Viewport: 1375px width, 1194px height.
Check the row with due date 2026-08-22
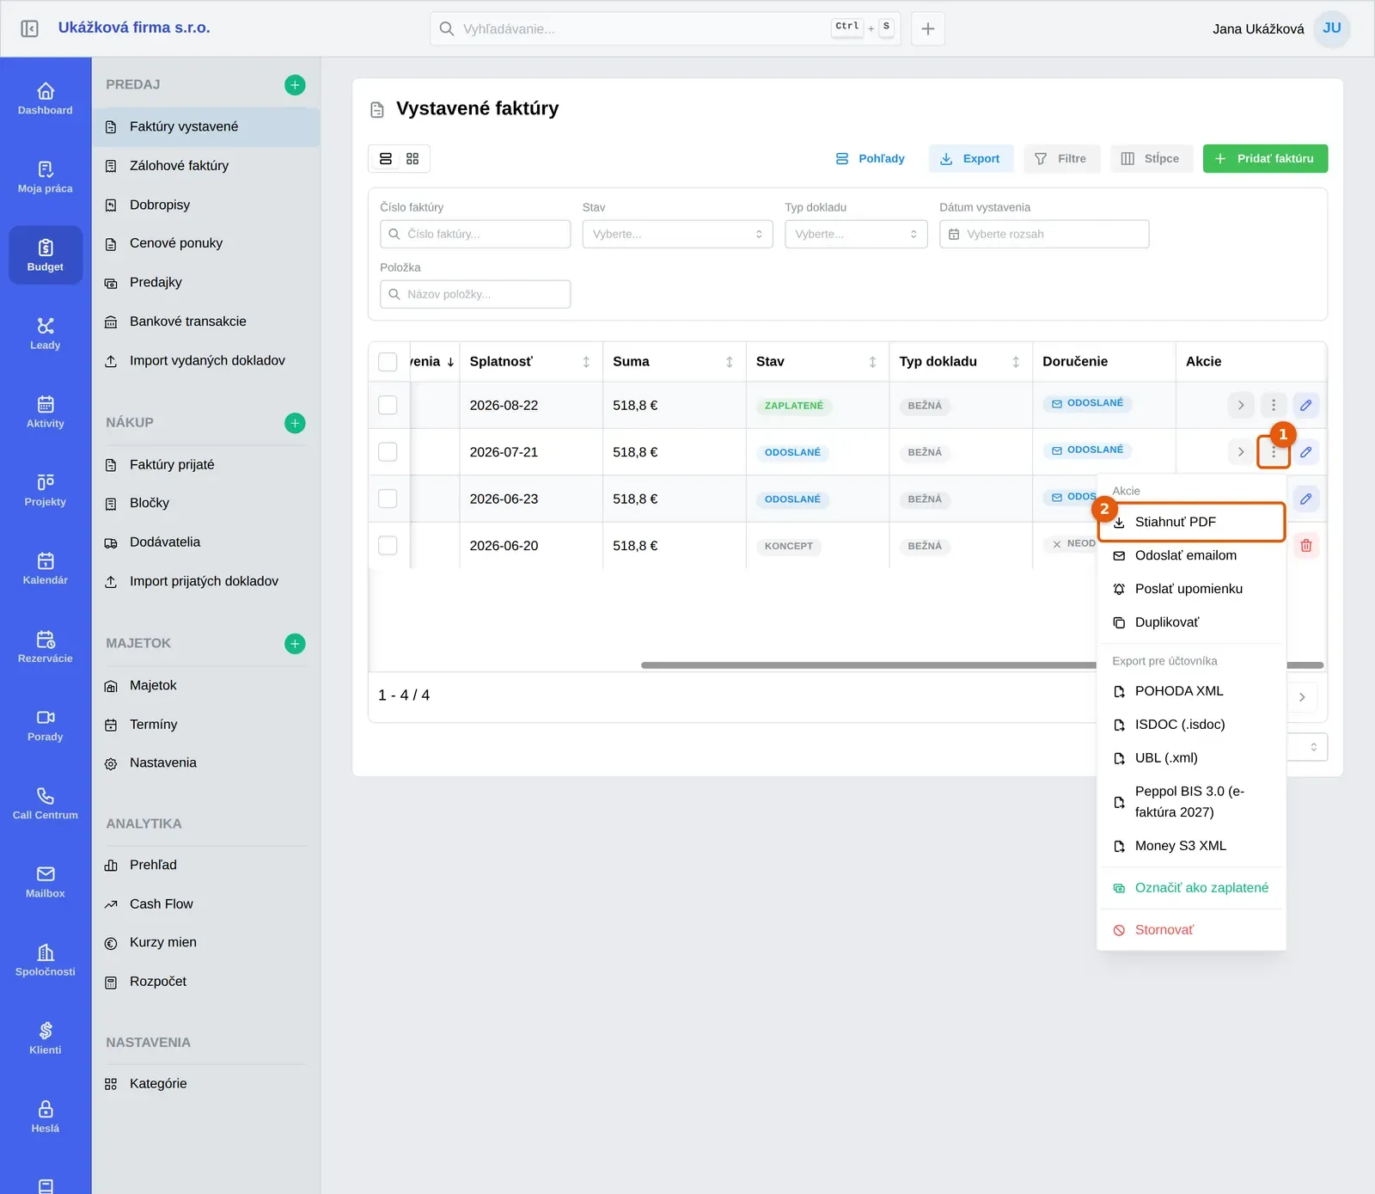tap(388, 405)
